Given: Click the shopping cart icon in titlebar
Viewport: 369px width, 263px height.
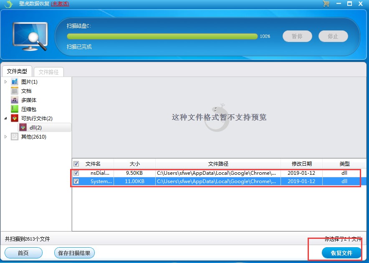Looking at the screenshot, I should (326, 4).
